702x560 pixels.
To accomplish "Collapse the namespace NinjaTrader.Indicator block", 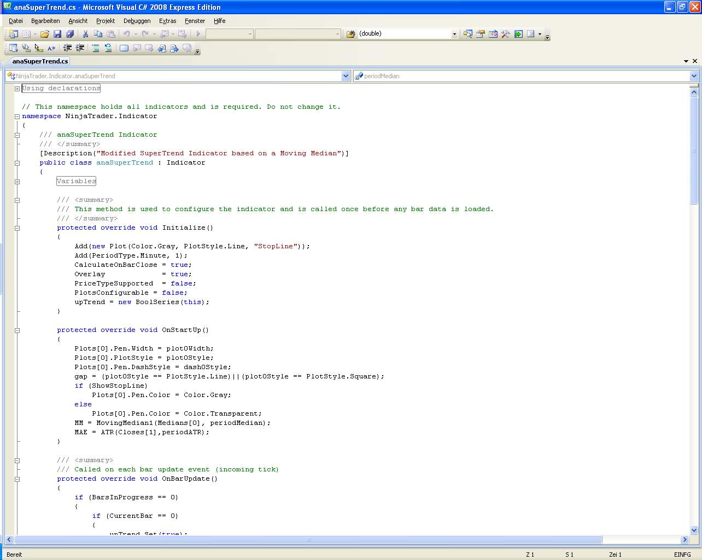I will (17, 116).
